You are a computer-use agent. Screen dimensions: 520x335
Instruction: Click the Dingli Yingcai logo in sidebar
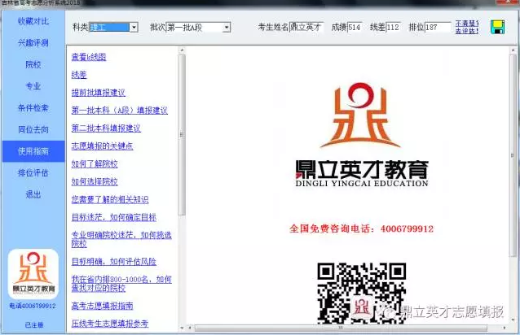[x=33, y=274]
